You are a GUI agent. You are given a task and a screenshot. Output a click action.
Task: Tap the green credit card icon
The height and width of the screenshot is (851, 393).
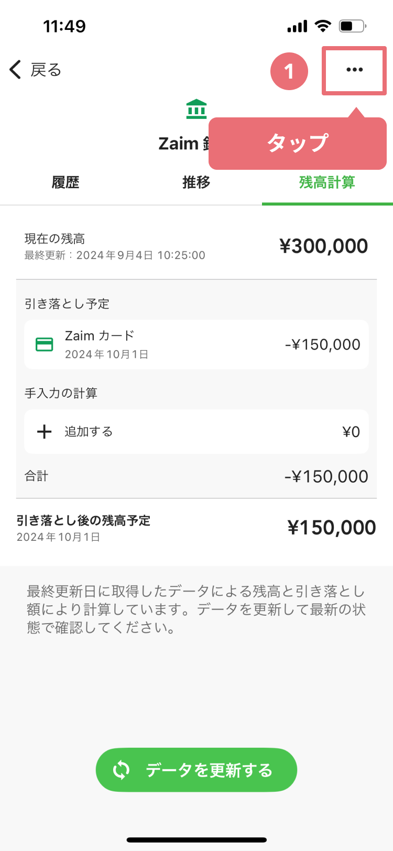point(45,344)
